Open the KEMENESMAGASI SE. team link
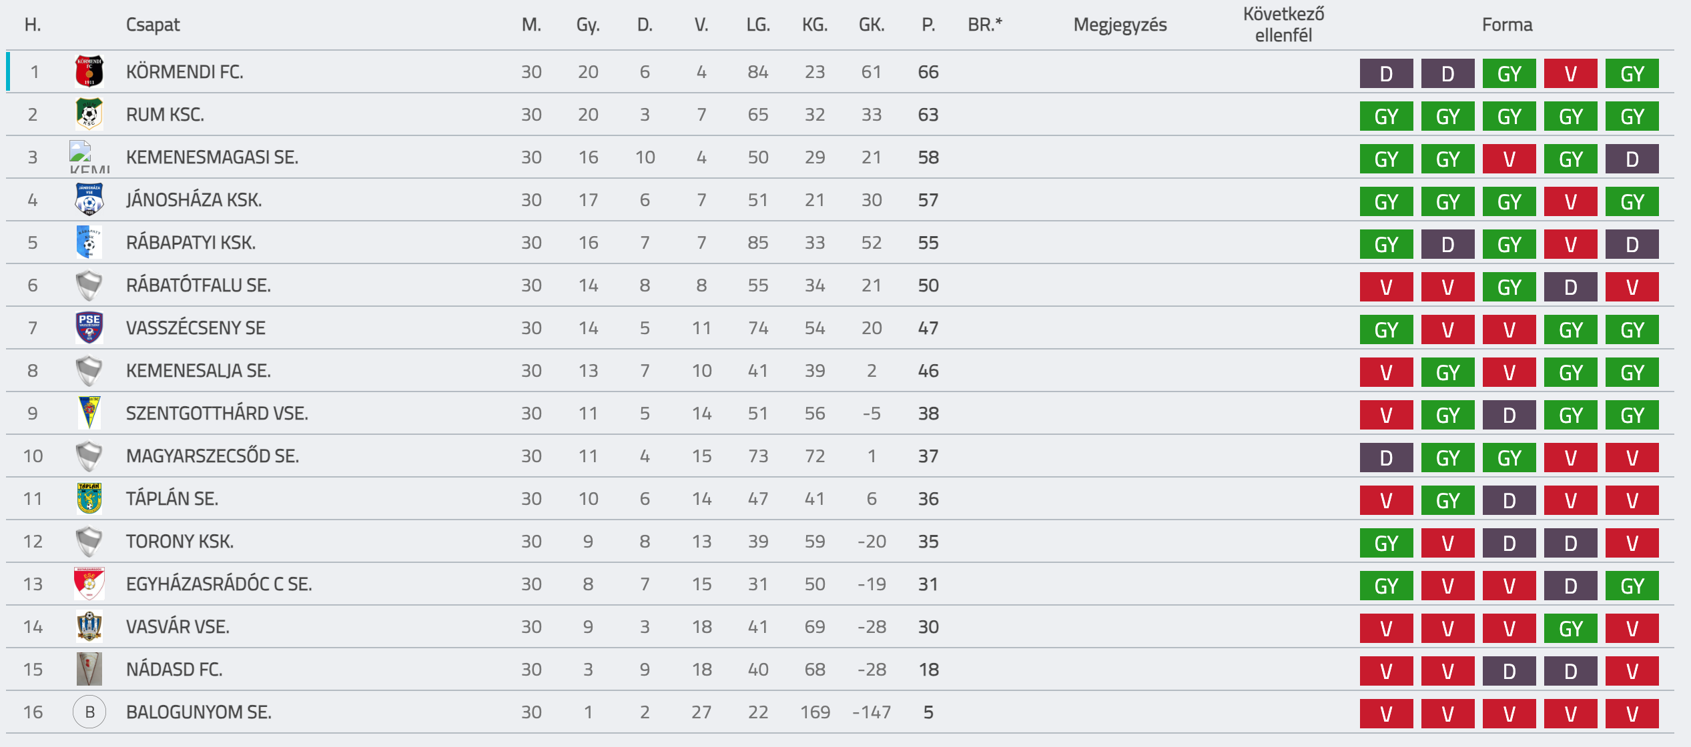Viewport: 1691px width, 747px height. pos(212,157)
